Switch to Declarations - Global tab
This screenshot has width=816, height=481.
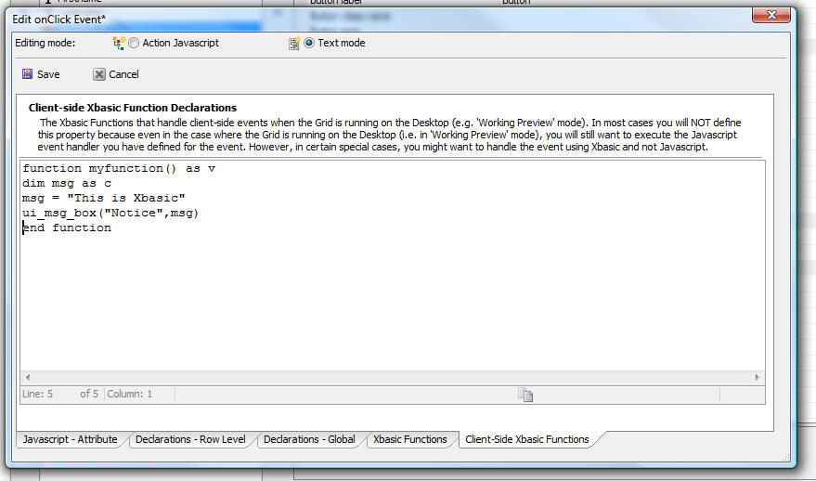(x=309, y=439)
